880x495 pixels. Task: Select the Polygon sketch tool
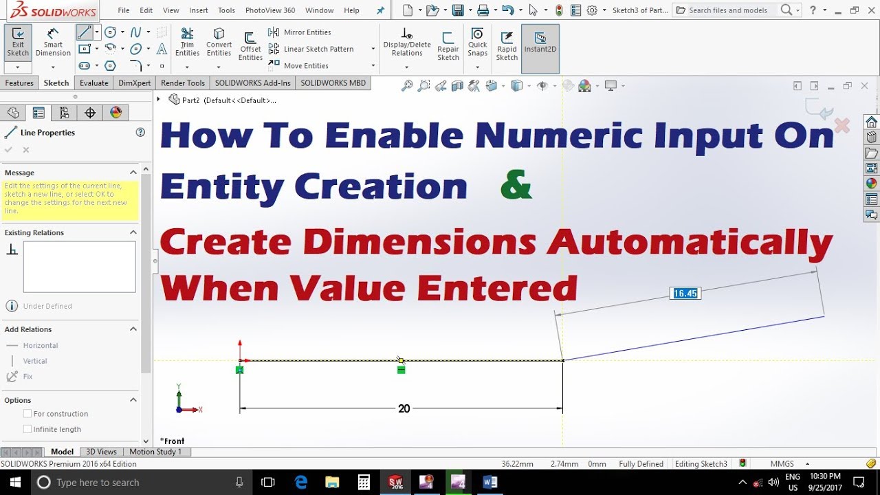pyautogui.click(x=110, y=65)
